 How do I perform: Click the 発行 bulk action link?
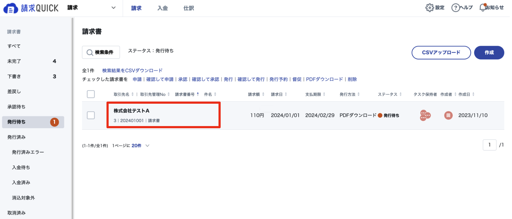pyautogui.click(x=228, y=79)
